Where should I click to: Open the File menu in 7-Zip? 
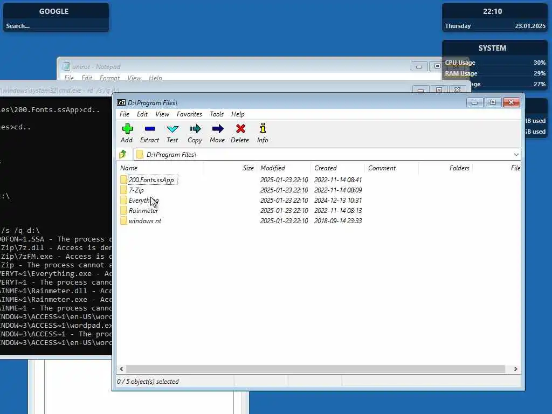pyautogui.click(x=125, y=114)
